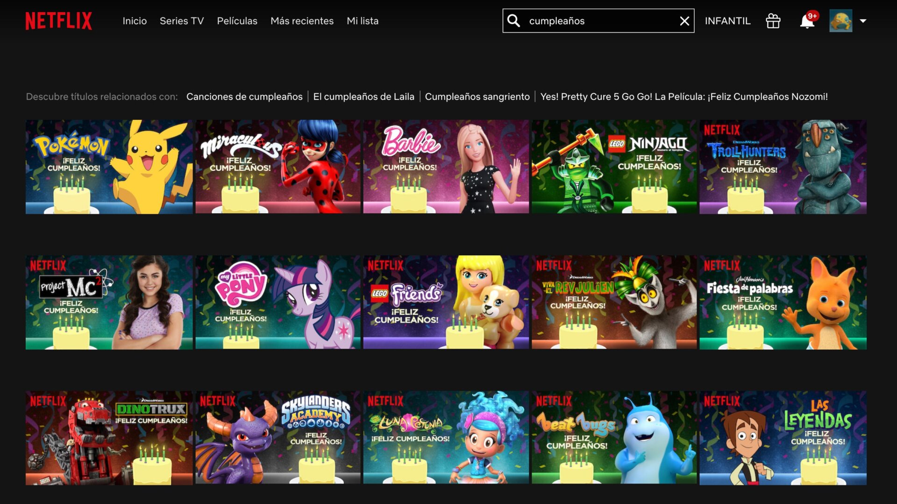Viewport: 897px width, 504px height.
Task: Open Mi lista
Action: [x=363, y=21]
